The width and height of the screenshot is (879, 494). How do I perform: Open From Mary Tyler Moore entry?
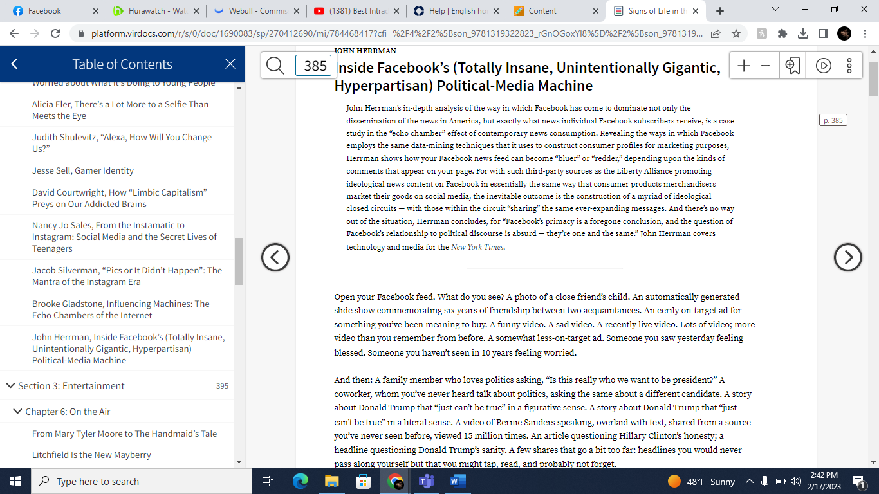125,434
